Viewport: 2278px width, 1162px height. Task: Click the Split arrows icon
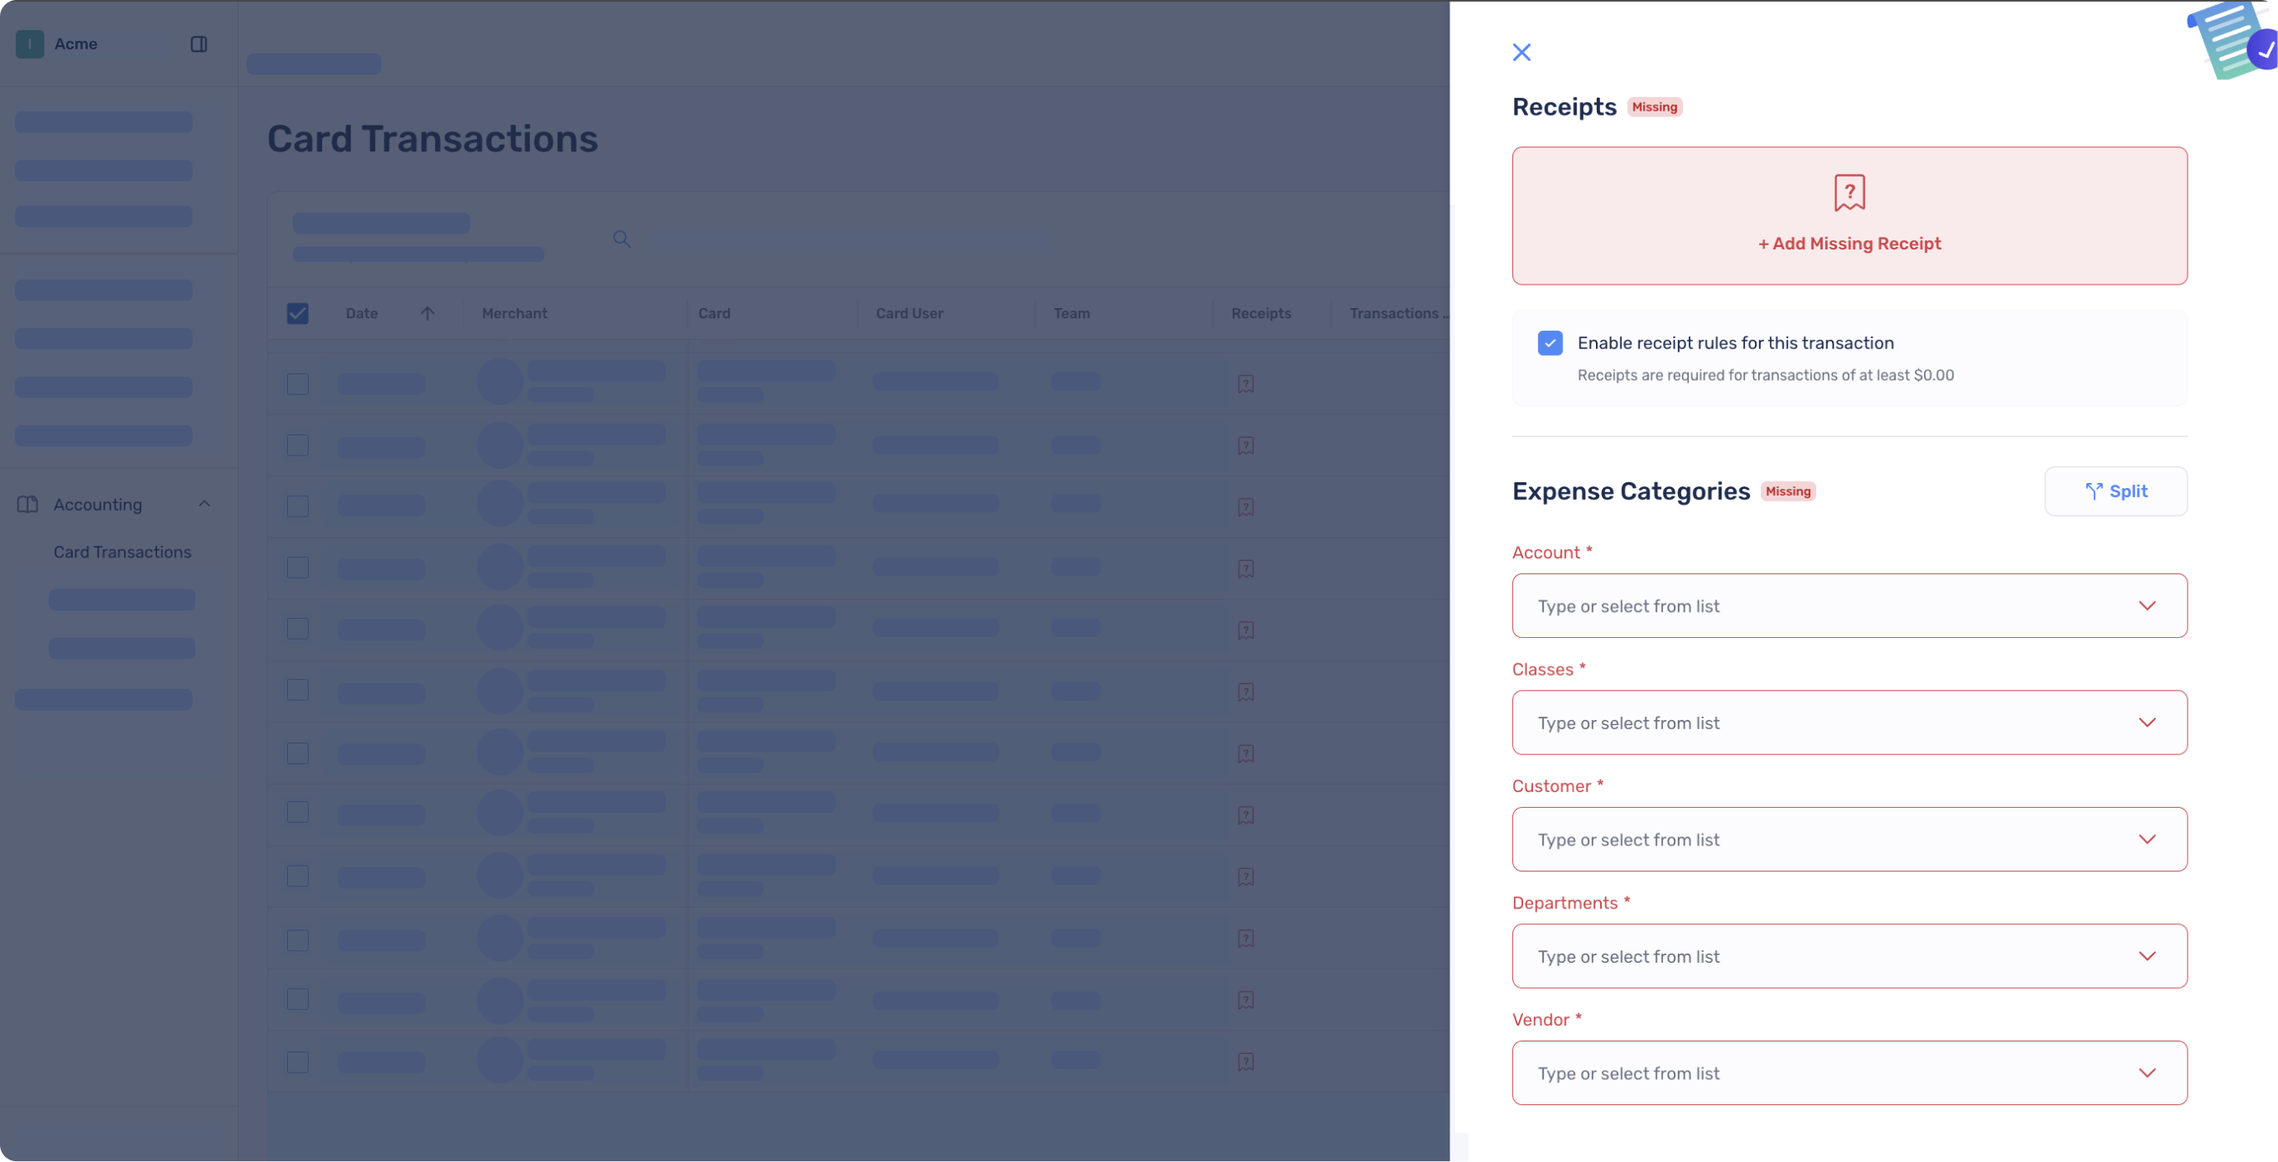pos(2093,491)
